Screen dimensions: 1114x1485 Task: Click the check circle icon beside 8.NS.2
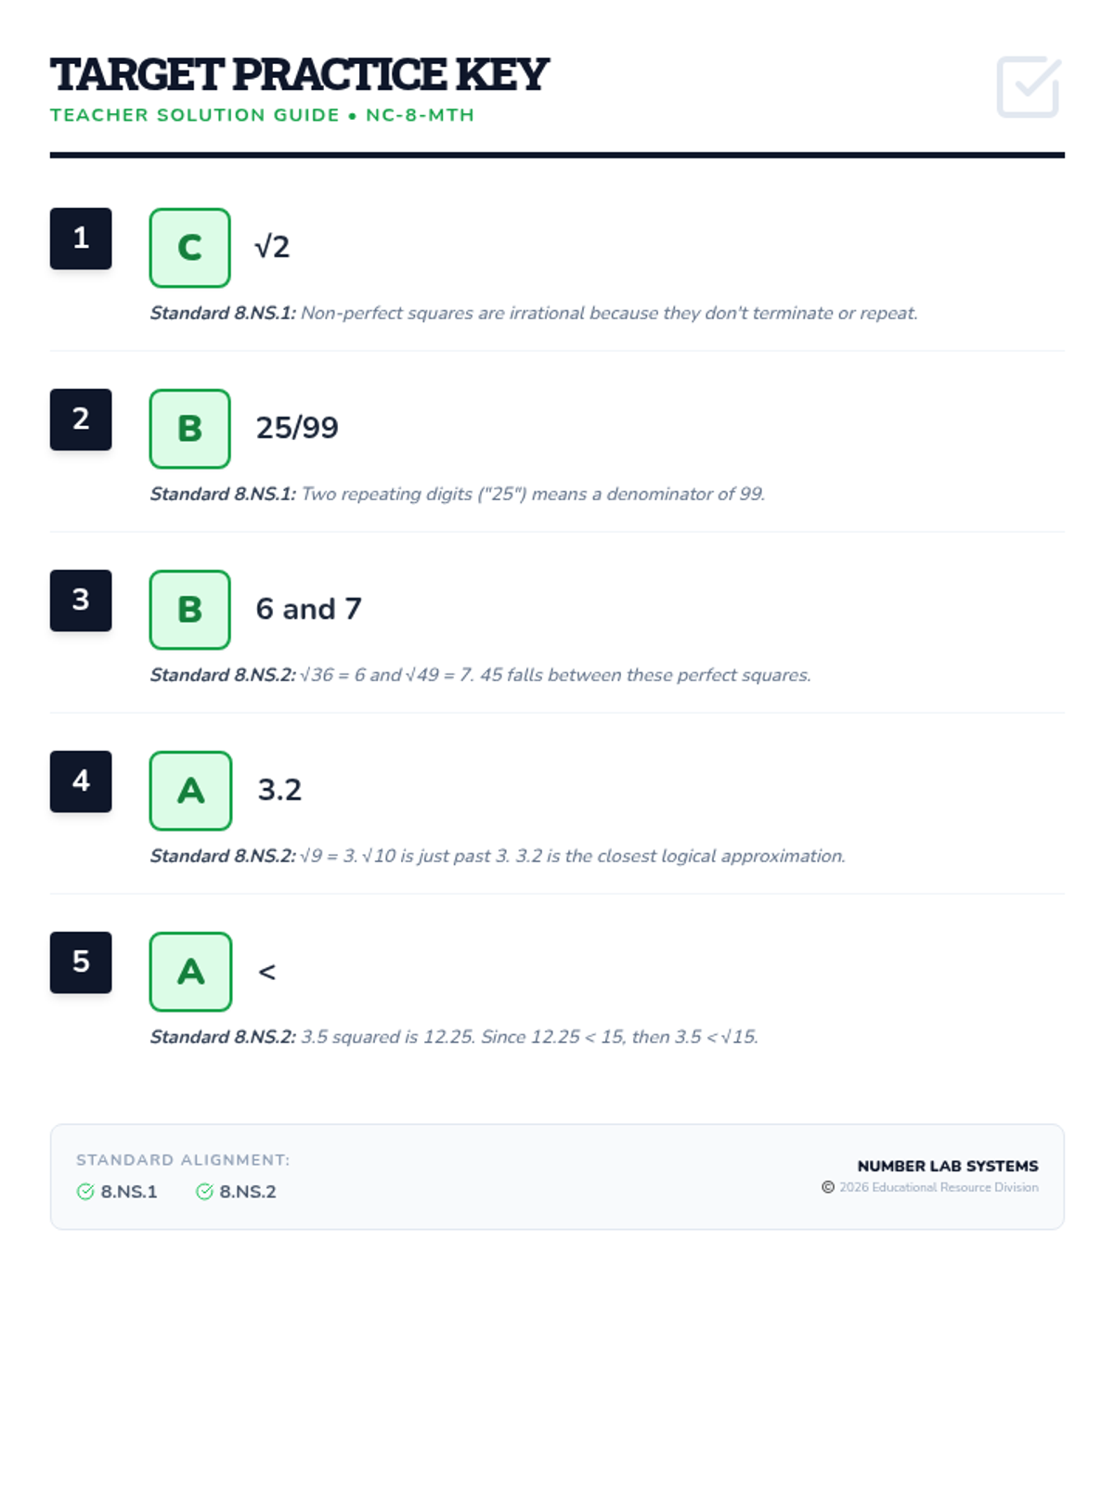coord(204,1192)
